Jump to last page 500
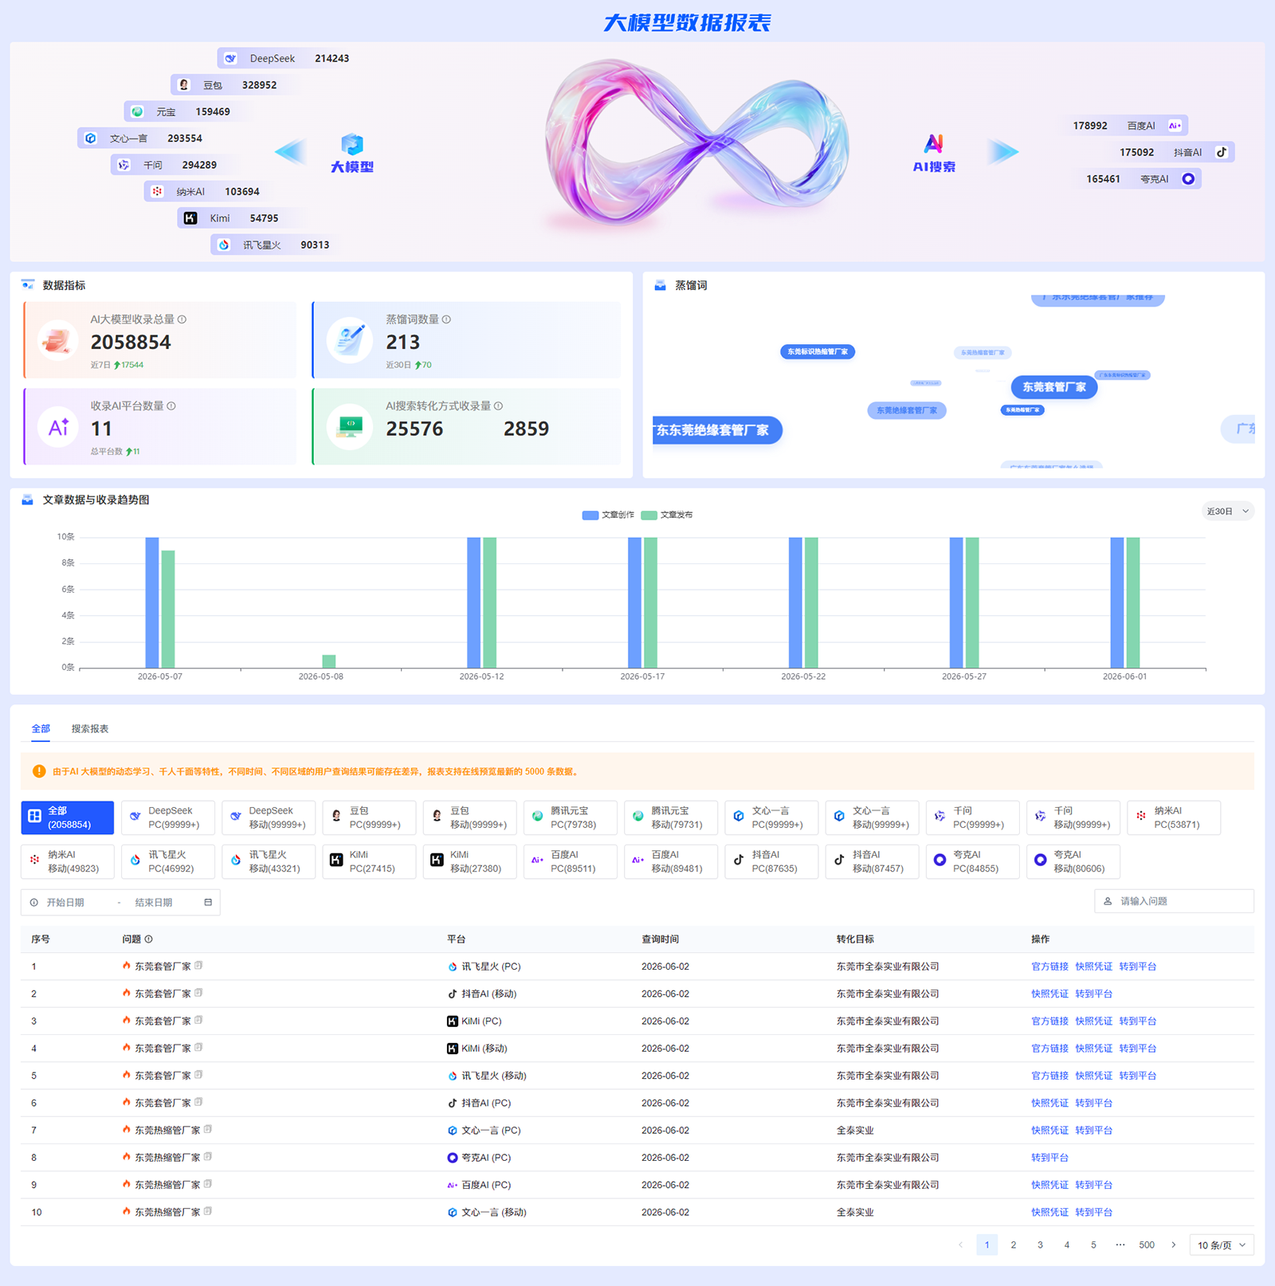Viewport: 1275px width, 1286px height. click(1147, 1245)
